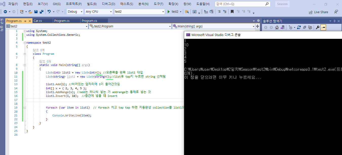
Task: Click the debug console title bar
Action: point(263,35)
